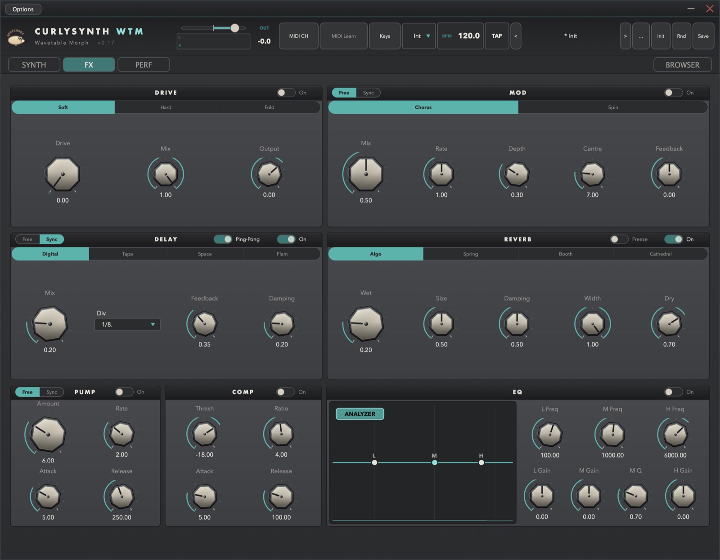Viewport: 720px width, 560px height.
Task: Enable the Mod effect On switch
Action: coord(673,93)
